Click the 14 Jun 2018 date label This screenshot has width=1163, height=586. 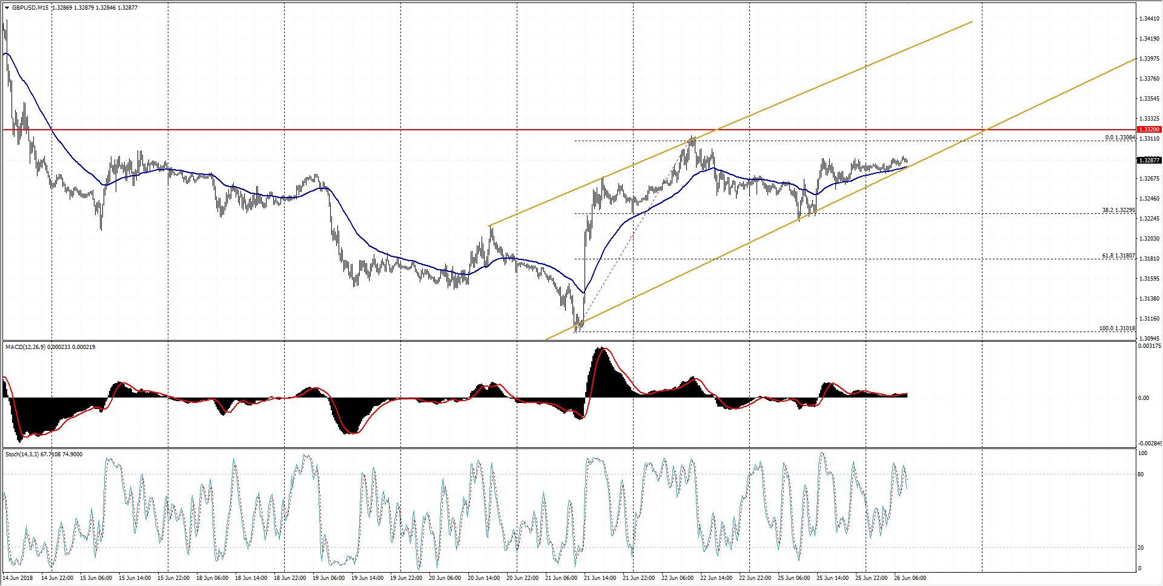[x=19, y=578]
